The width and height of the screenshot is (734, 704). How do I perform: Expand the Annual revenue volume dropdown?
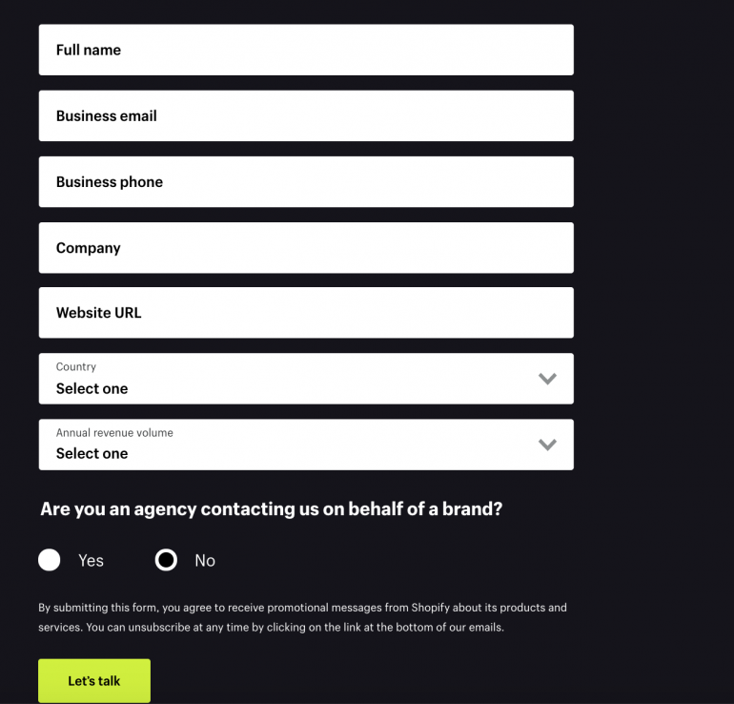(305, 445)
